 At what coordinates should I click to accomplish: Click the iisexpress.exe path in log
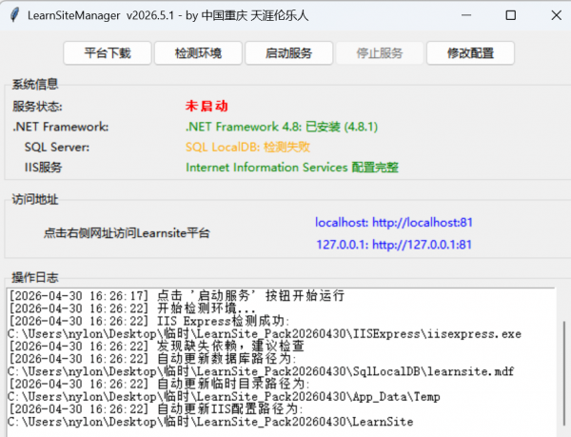(265, 333)
